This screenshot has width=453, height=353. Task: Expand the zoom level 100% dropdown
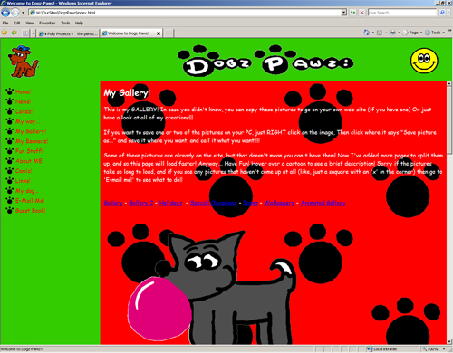pyautogui.click(x=444, y=349)
